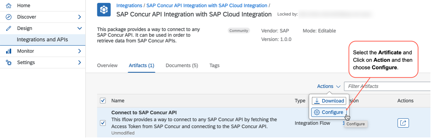Click the Home house icon
432x139 pixels.
tap(9, 6)
